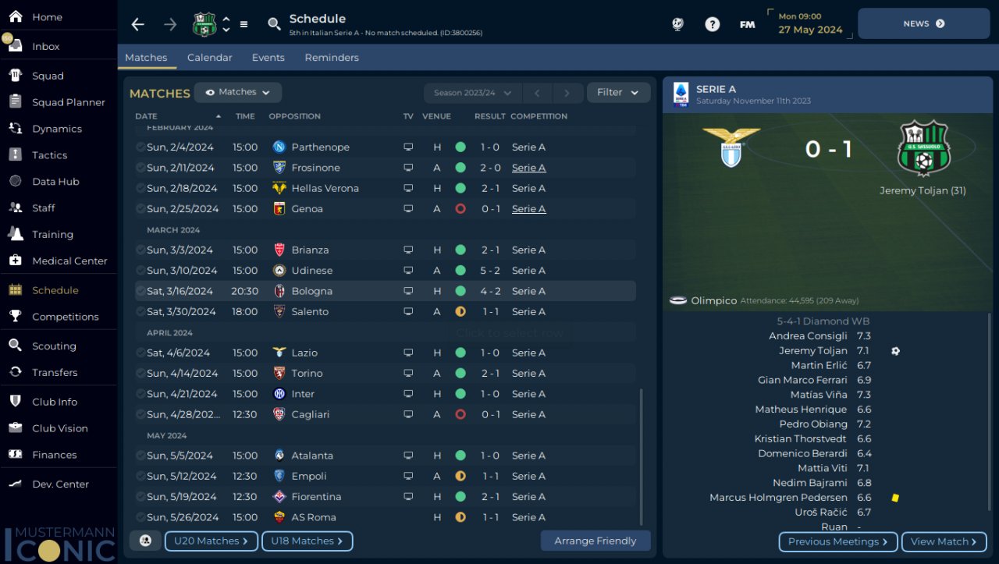The height and width of the screenshot is (564, 999).
Task: Click the back arrow navigation icon
Action: pos(138,24)
